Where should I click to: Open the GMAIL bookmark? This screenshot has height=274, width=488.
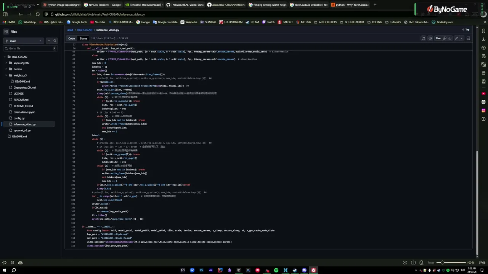coord(9,22)
